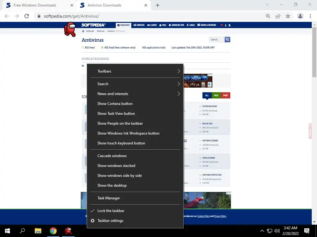
Task: Open the ANDROID APK section
Action: point(176,25)
